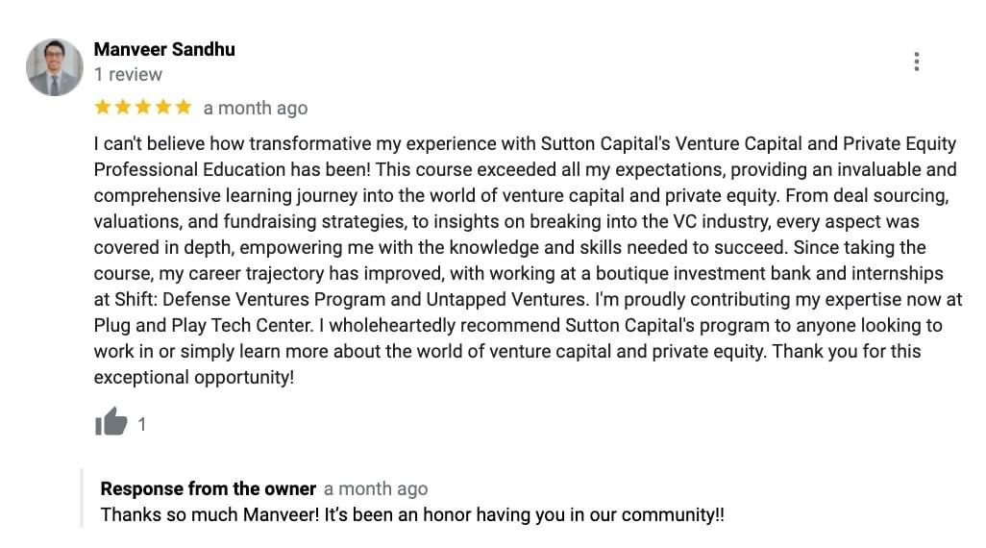Screen dimensions: 986x548
Task: Click the third gold star of the rating
Action: (x=143, y=107)
